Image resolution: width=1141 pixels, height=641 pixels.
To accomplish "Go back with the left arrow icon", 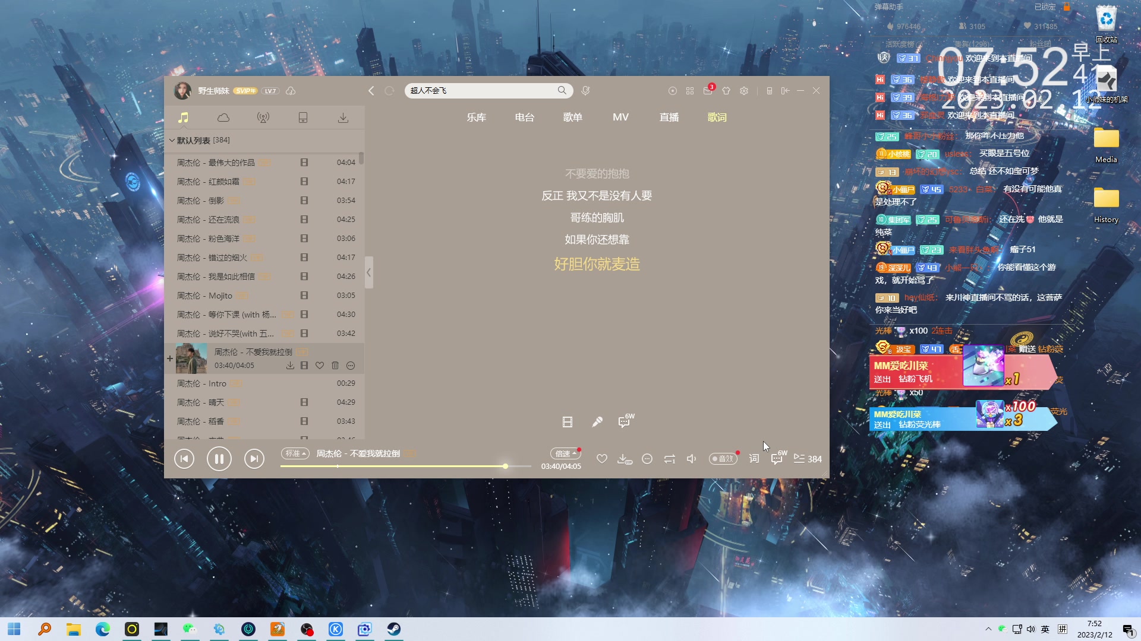I will 371,91.
